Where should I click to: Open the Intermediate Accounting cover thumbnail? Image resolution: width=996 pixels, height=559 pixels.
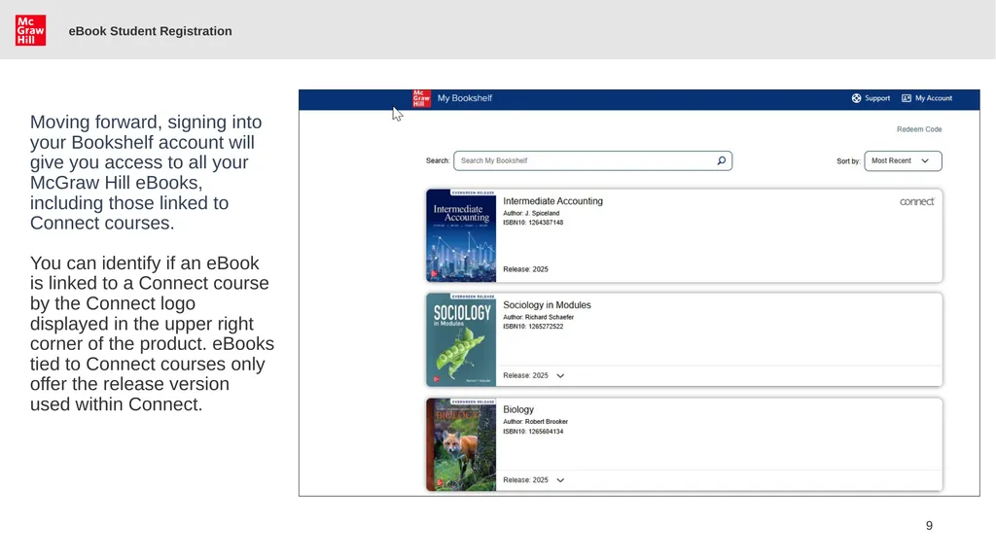[461, 235]
